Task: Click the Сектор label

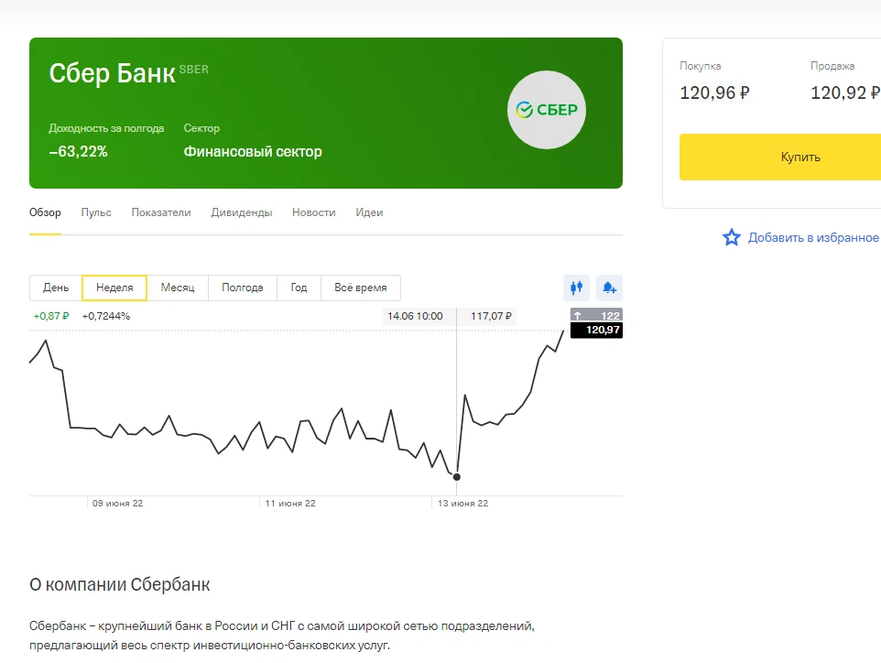Action: (x=201, y=128)
